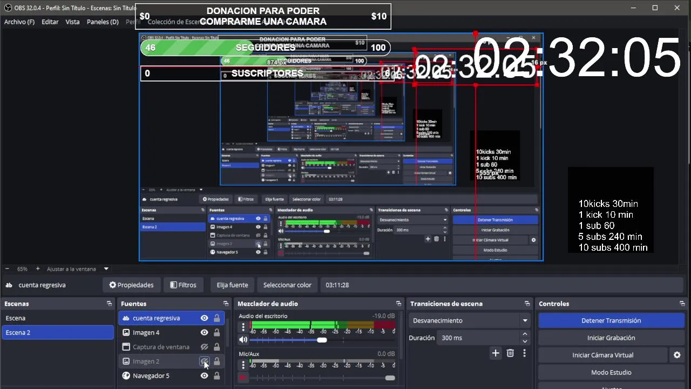Image resolution: width=691 pixels, height=389 pixels.
Task: Show the Imagen 2 source
Action: point(204,361)
